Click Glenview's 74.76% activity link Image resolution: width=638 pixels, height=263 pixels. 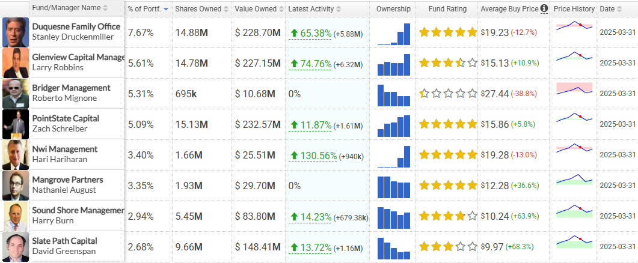[316, 64]
